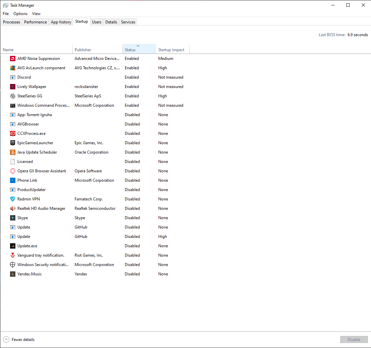Click the Opera Software publisher cell
This screenshot has width=371, height=348.
point(88,171)
